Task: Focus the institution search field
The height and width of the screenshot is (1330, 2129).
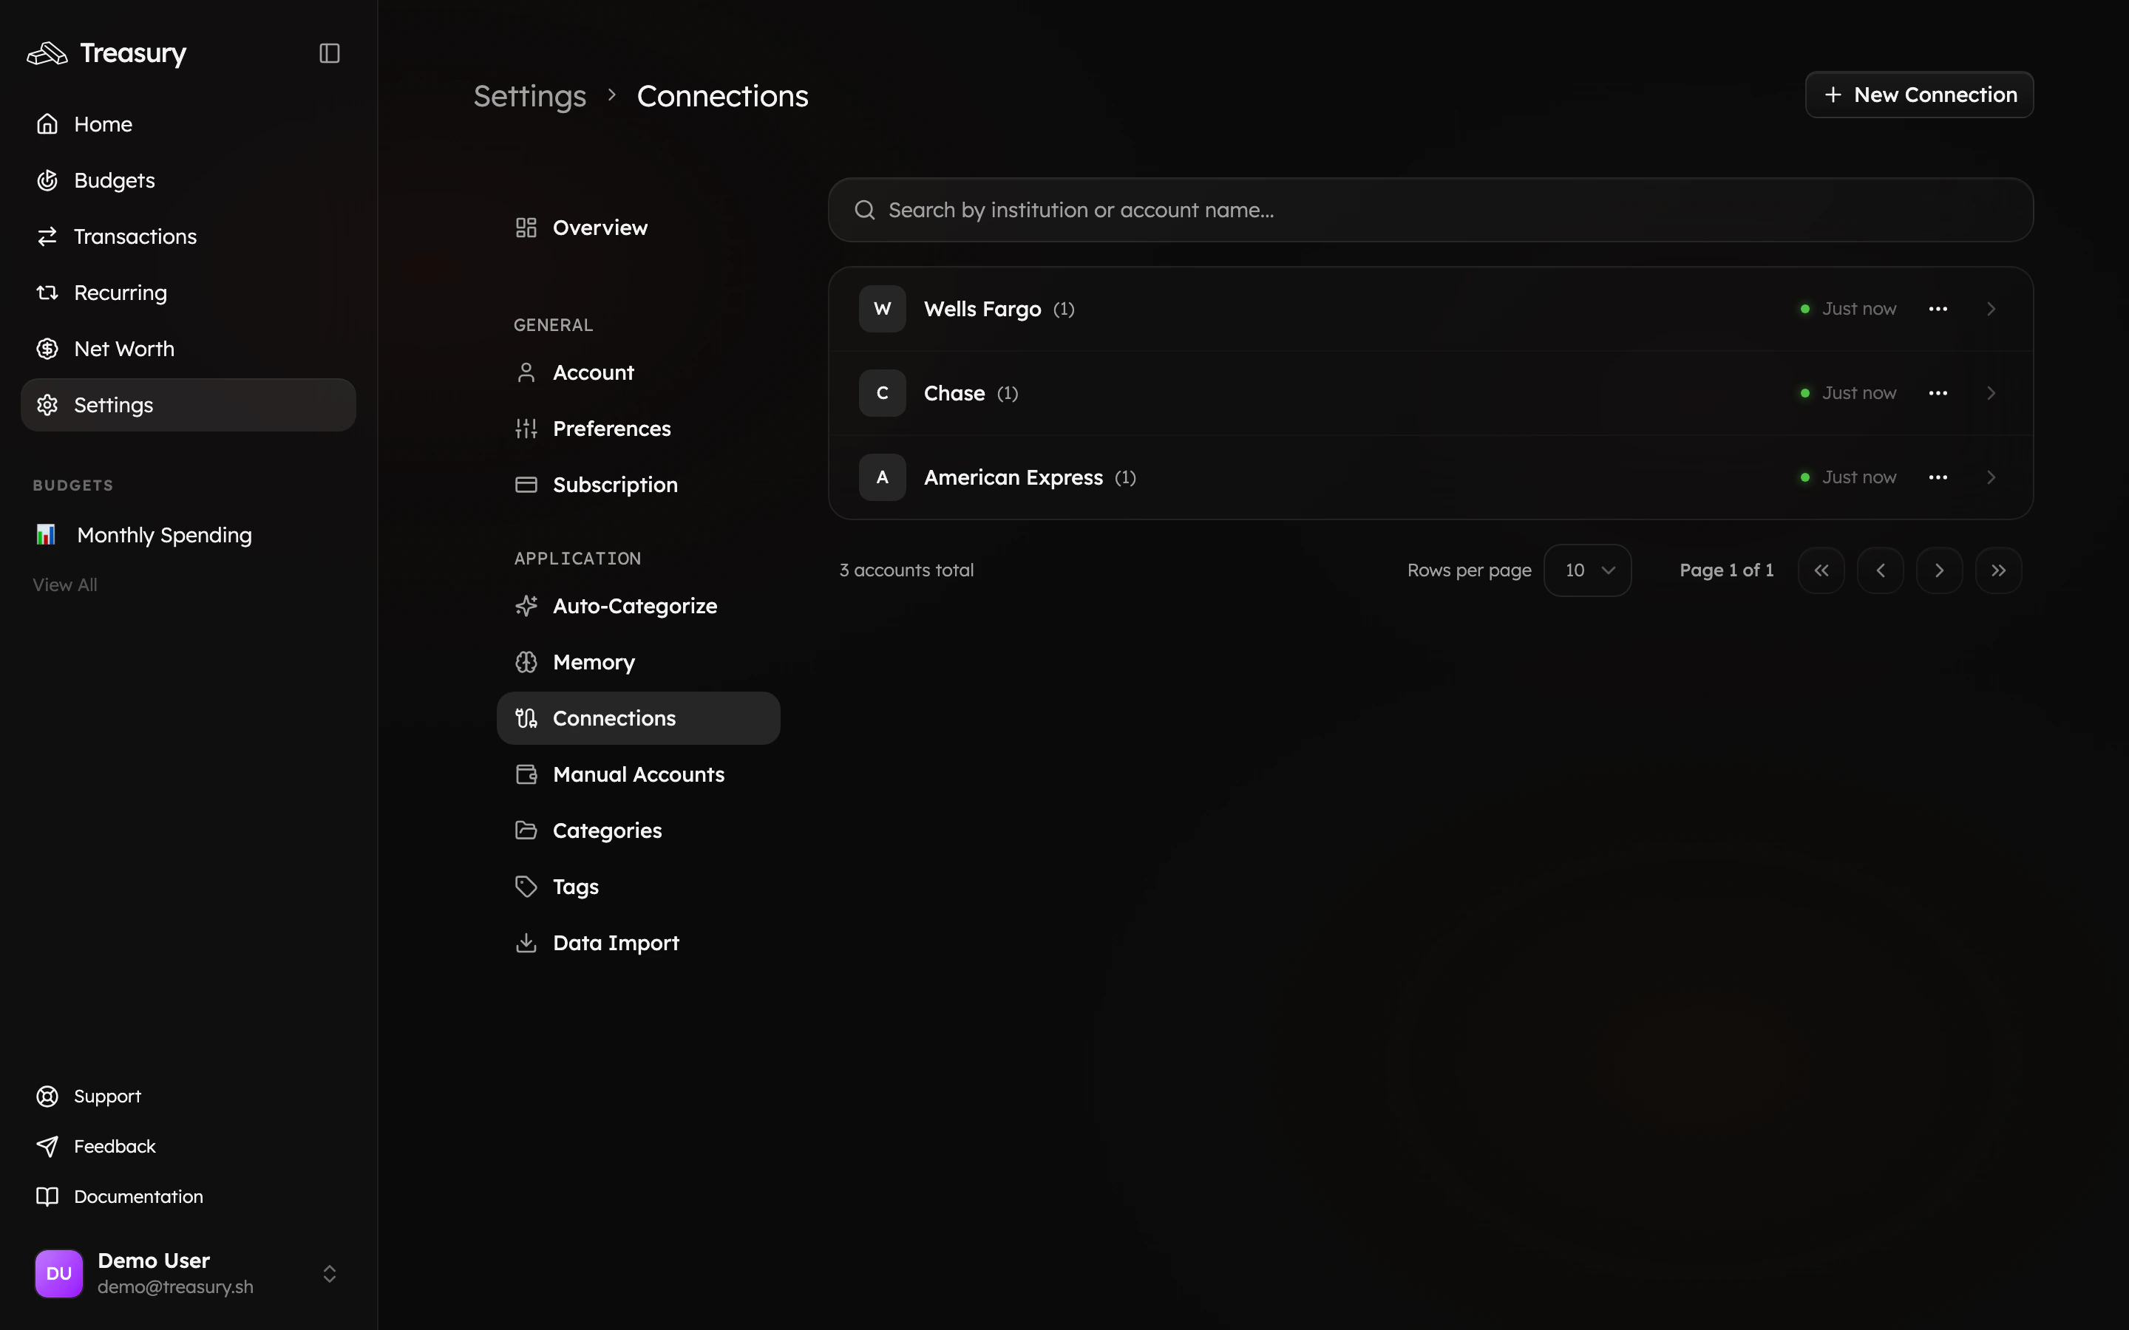Action: point(1430,211)
